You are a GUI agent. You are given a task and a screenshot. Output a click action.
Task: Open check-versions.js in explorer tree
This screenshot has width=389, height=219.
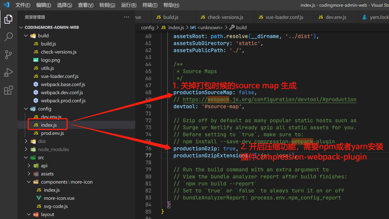point(58,52)
